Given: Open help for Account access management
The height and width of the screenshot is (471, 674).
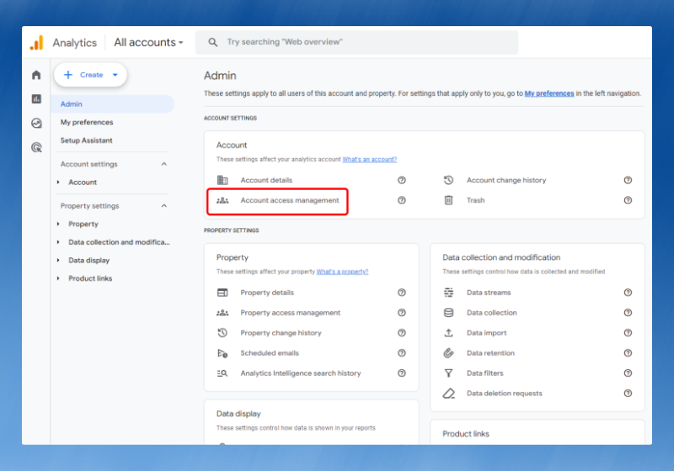Looking at the screenshot, I should click(402, 200).
